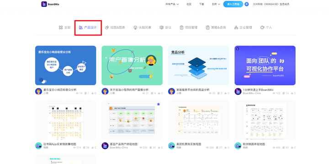329x164 pixels.
Task: Expand the 所有产品 dropdown menu
Action: (172, 4)
